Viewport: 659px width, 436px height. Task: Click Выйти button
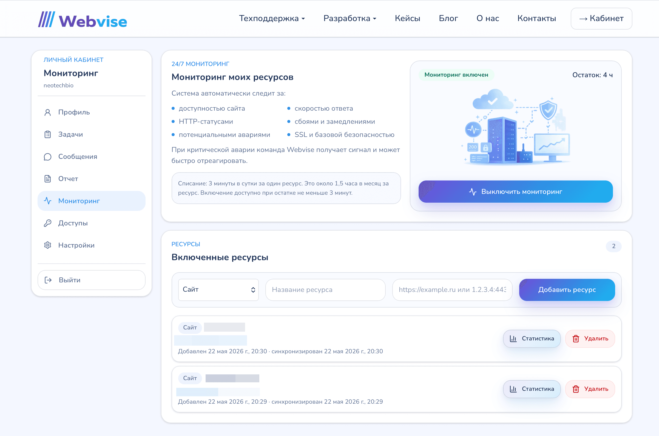coord(92,280)
